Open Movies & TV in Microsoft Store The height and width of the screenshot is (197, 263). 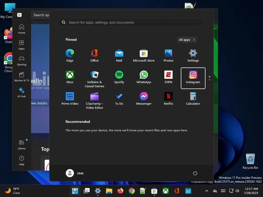click(x=22, y=77)
